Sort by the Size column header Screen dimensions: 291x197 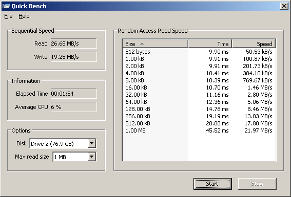pyautogui.click(x=155, y=44)
